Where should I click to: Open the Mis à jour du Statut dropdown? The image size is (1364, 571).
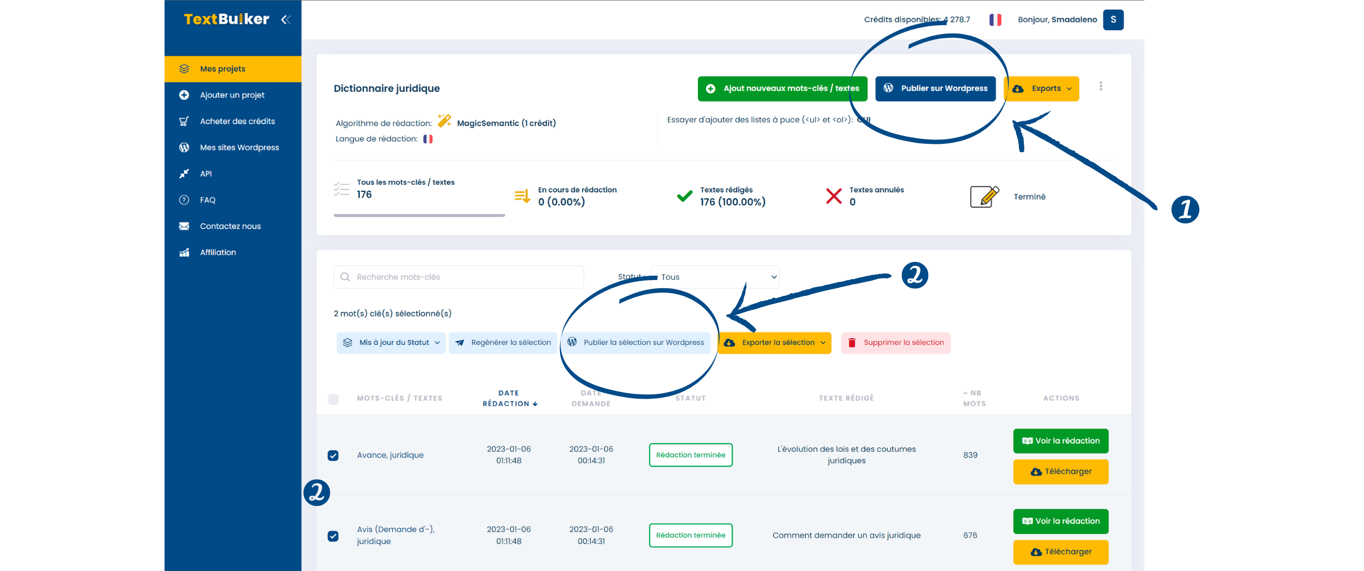click(x=390, y=342)
